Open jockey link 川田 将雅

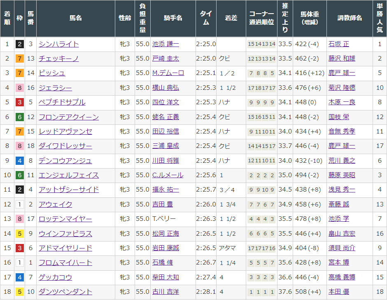pos(166,161)
